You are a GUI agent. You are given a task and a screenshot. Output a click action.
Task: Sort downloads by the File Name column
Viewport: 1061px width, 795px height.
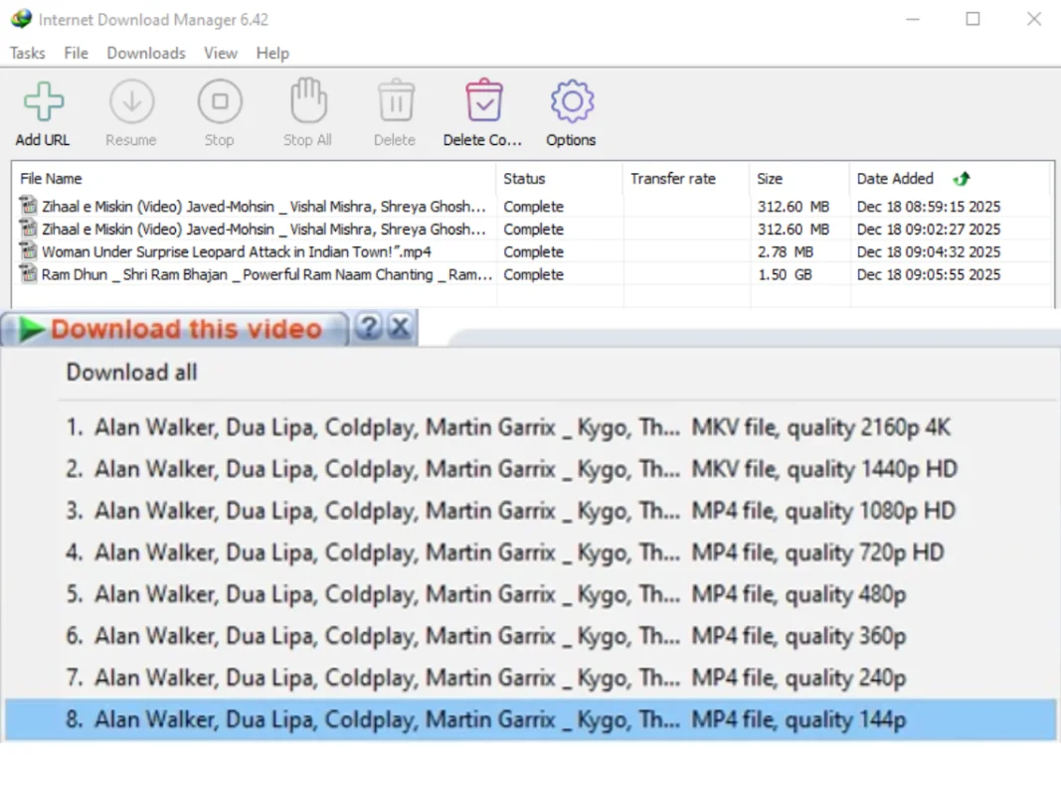coord(50,178)
